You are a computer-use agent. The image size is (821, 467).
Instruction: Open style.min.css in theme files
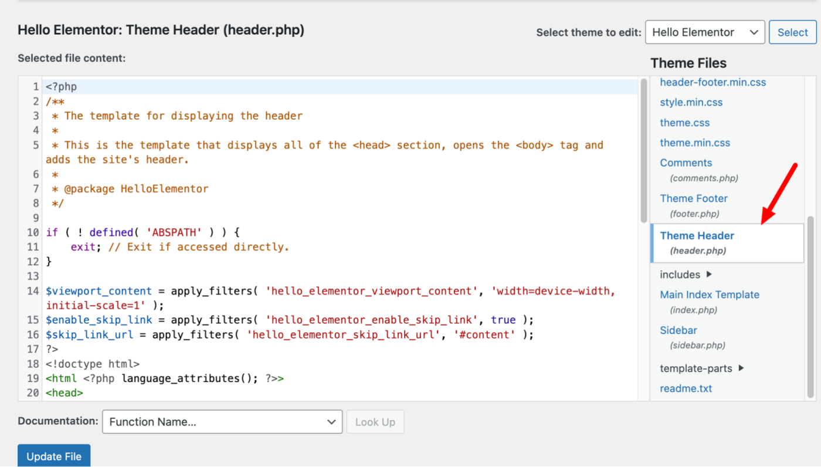[x=691, y=102]
